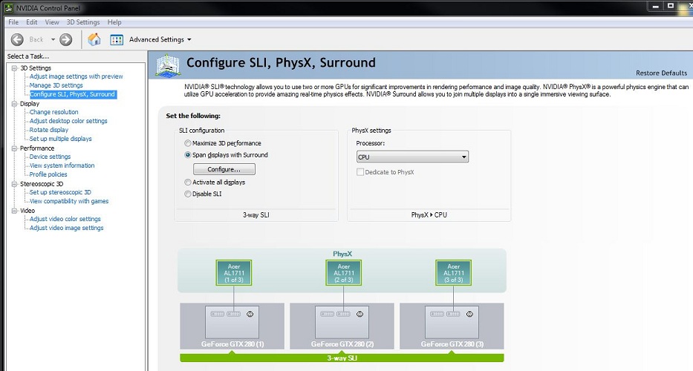Open the PhysX Processor dropdown

click(412, 157)
